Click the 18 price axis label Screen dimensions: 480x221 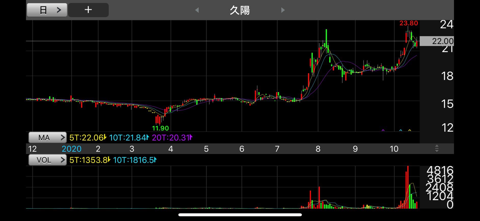pos(447,76)
